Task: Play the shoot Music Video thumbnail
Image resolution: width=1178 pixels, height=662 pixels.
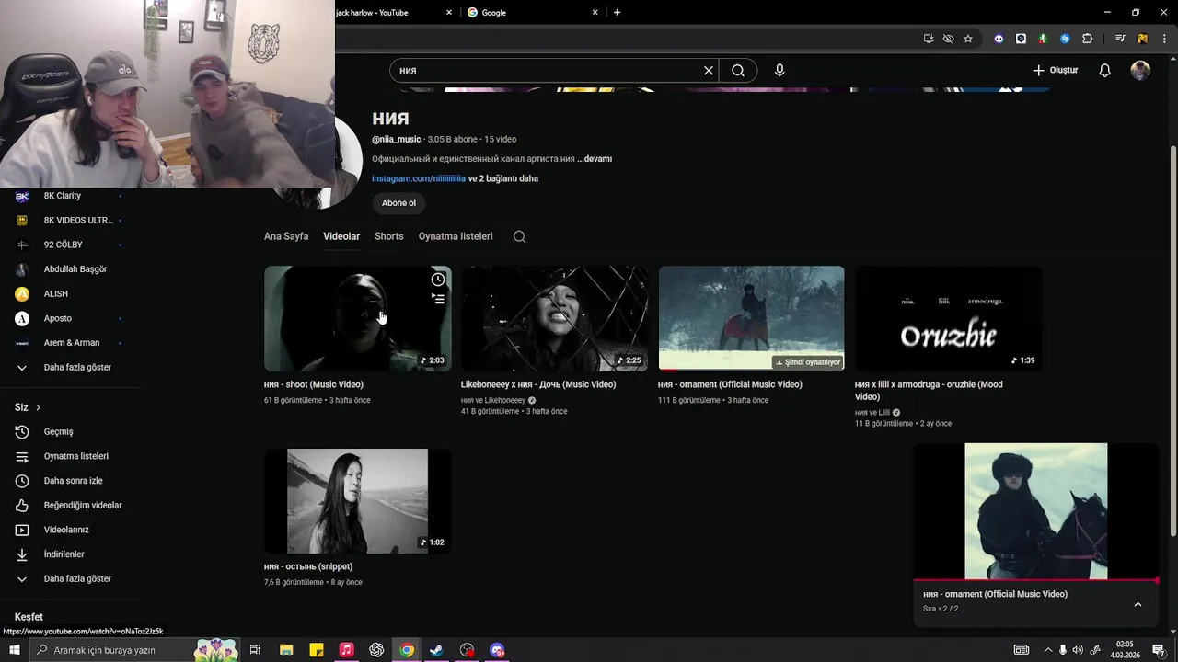Action: pos(358,318)
